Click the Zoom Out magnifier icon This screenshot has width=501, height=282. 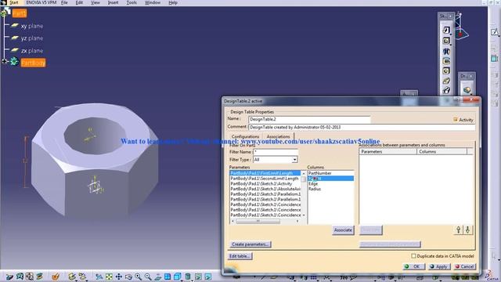[x=148, y=277]
